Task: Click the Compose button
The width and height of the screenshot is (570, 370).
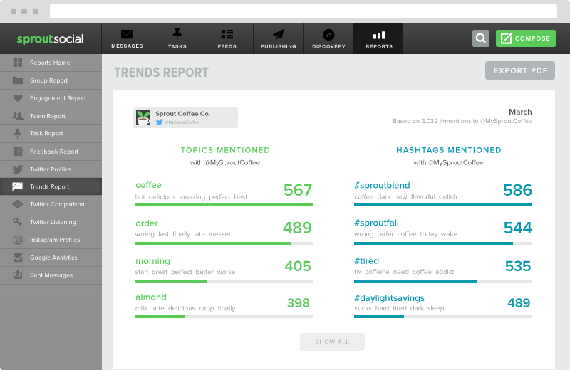Action: [x=526, y=38]
